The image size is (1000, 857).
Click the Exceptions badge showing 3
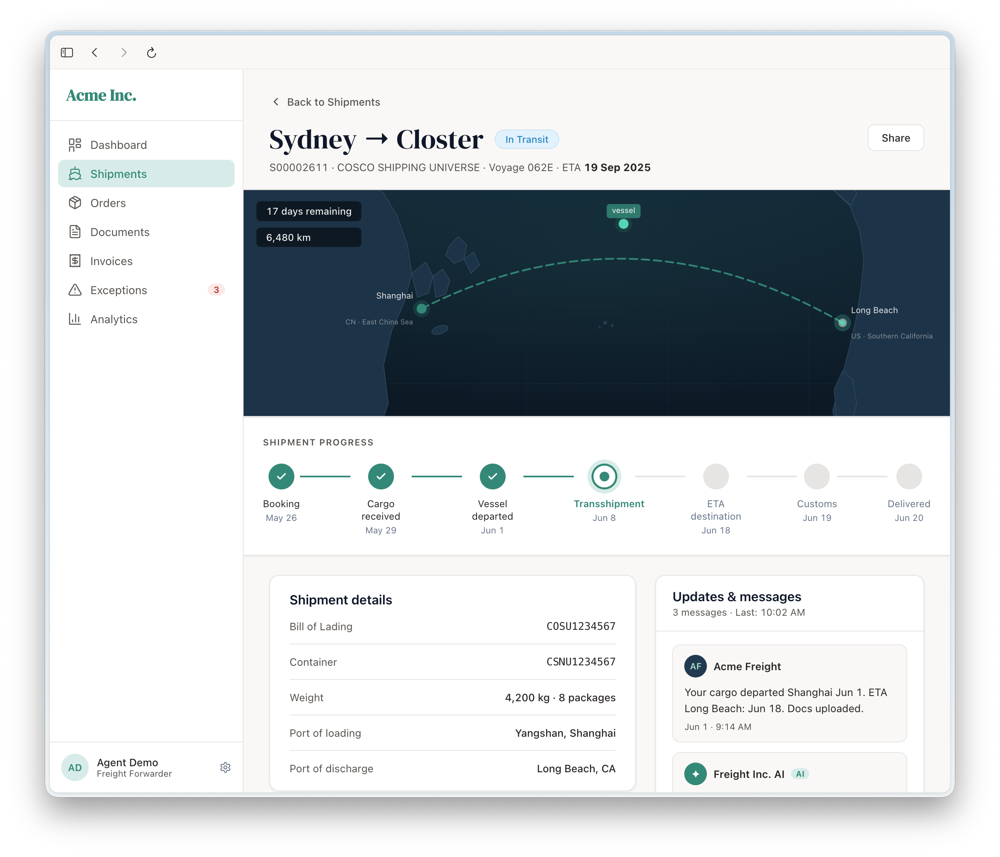(x=216, y=290)
